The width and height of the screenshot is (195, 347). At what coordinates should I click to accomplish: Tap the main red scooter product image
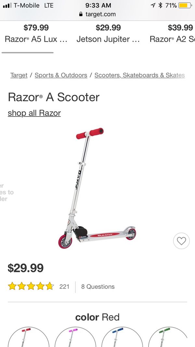[x=97, y=188]
